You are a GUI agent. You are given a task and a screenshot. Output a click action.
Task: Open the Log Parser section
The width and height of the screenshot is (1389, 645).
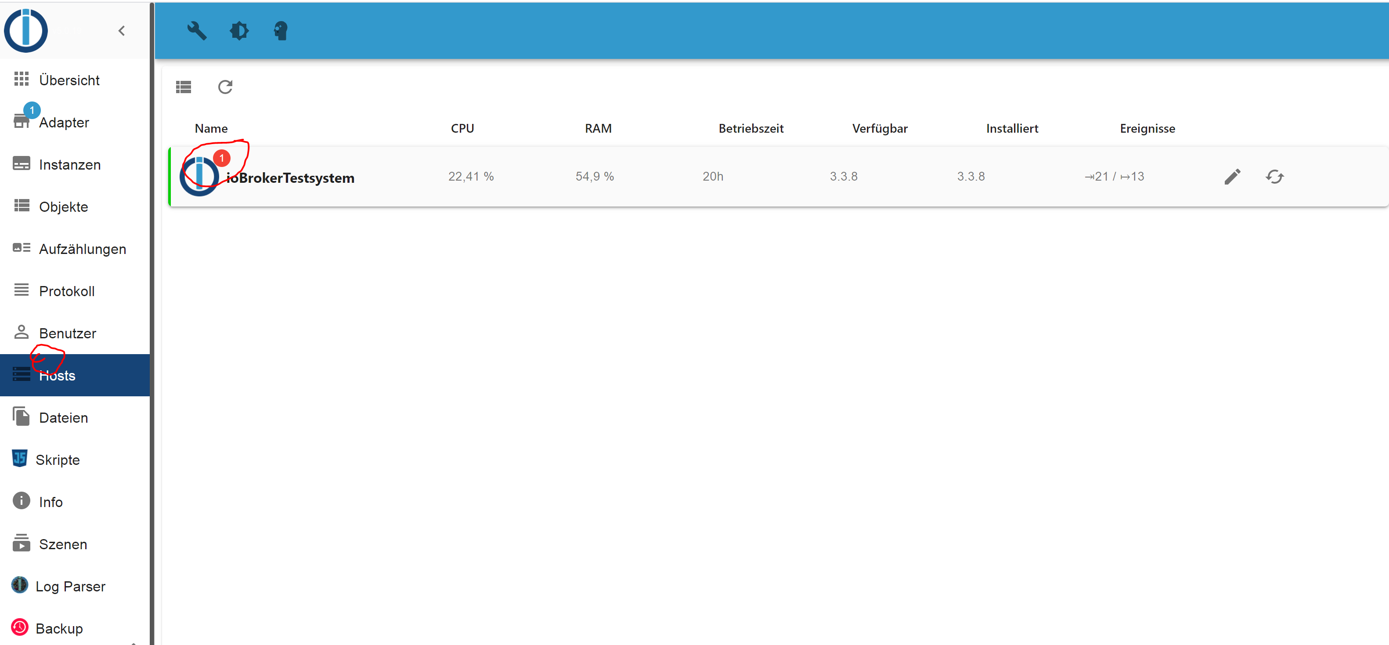[70, 586]
